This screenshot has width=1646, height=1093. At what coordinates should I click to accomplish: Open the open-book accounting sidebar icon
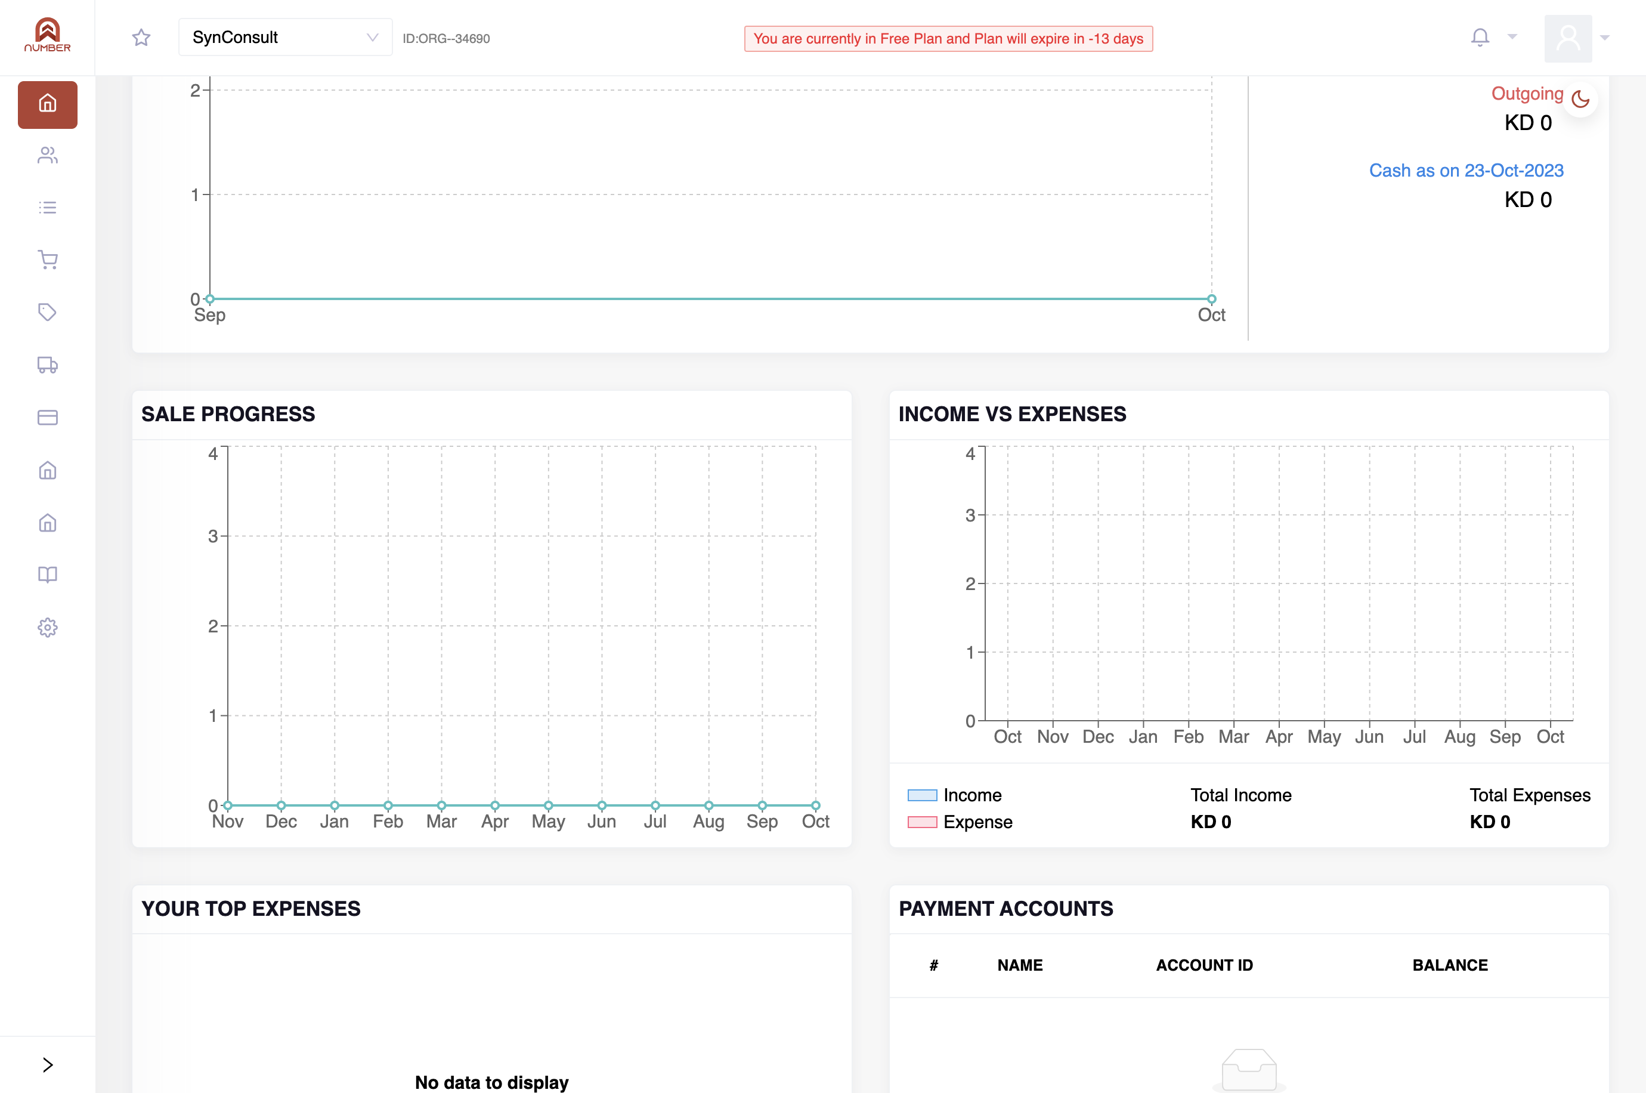click(x=47, y=575)
